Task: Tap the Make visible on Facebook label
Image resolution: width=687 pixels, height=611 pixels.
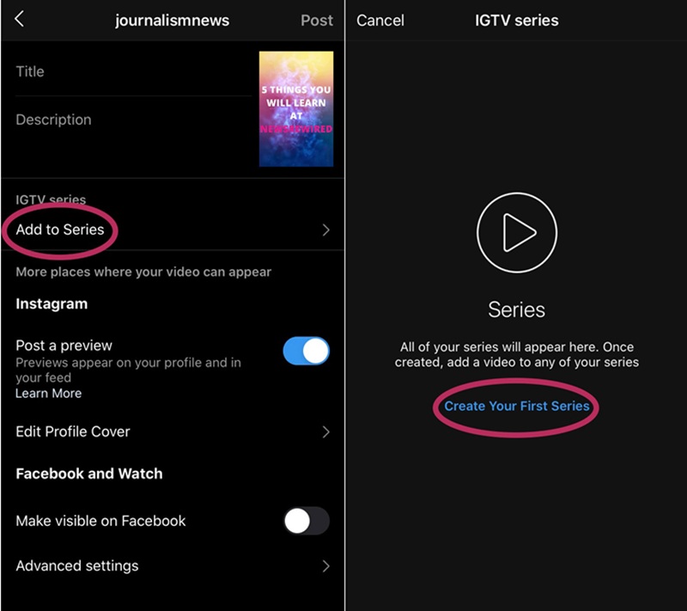Action: click(100, 521)
